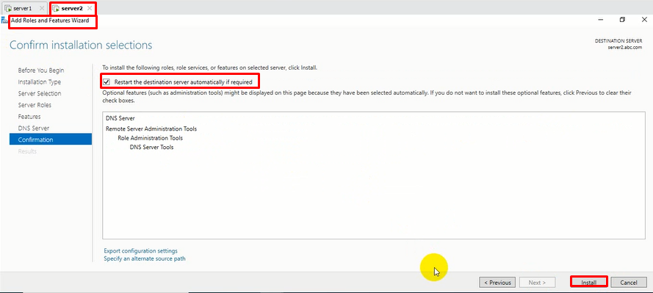Viewport: 653px width, 293px height.
Task: Select the 'DNS Server' entry in the list
Action: pyautogui.click(x=120, y=118)
